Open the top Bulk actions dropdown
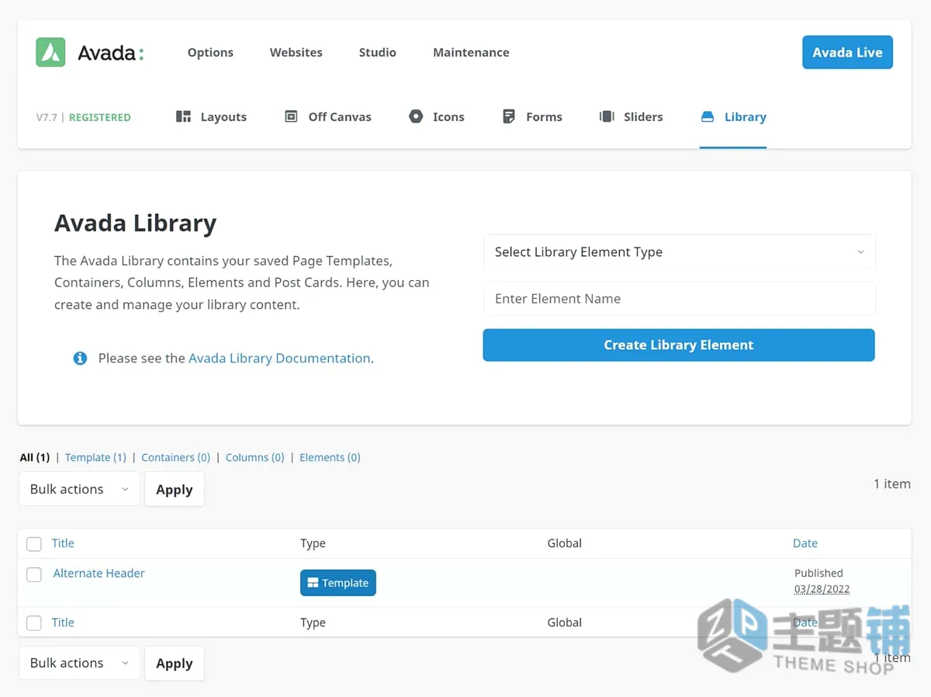The height and width of the screenshot is (697, 931). pos(79,489)
